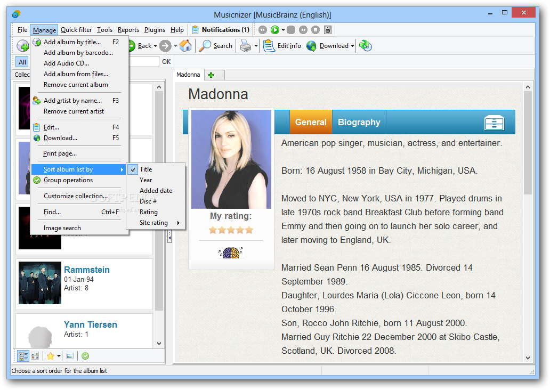The width and height of the screenshot is (550, 390).
Task: Choose Add album by title
Action: 78,42
